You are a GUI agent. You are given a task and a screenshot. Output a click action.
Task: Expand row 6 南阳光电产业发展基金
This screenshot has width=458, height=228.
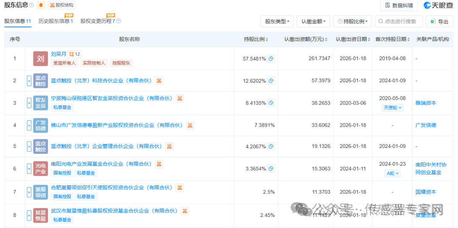(29, 168)
